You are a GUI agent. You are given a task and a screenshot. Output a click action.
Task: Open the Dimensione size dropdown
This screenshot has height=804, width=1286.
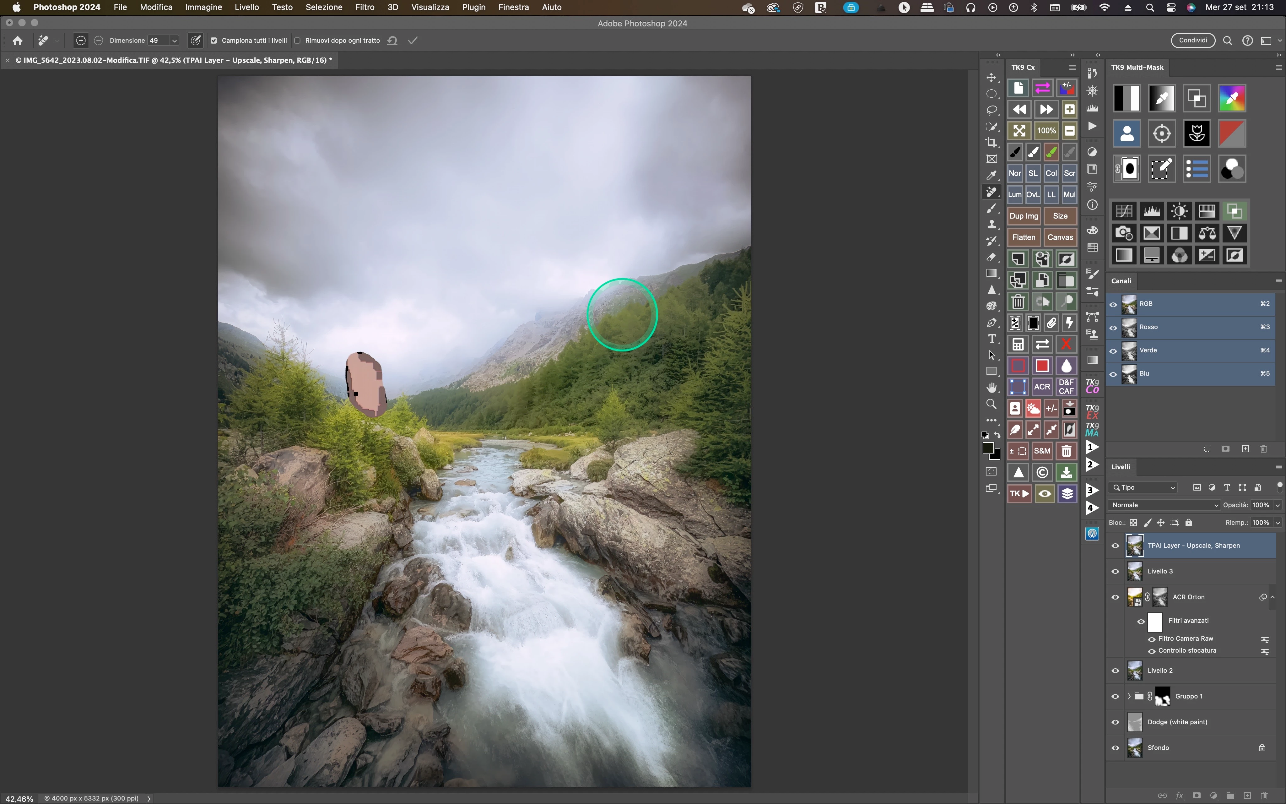(x=174, y=41)
